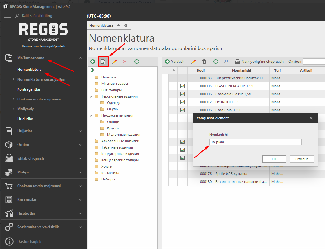
Task: Click the trash delete icon
Action: pyautogui.click(x=204, y=62)
